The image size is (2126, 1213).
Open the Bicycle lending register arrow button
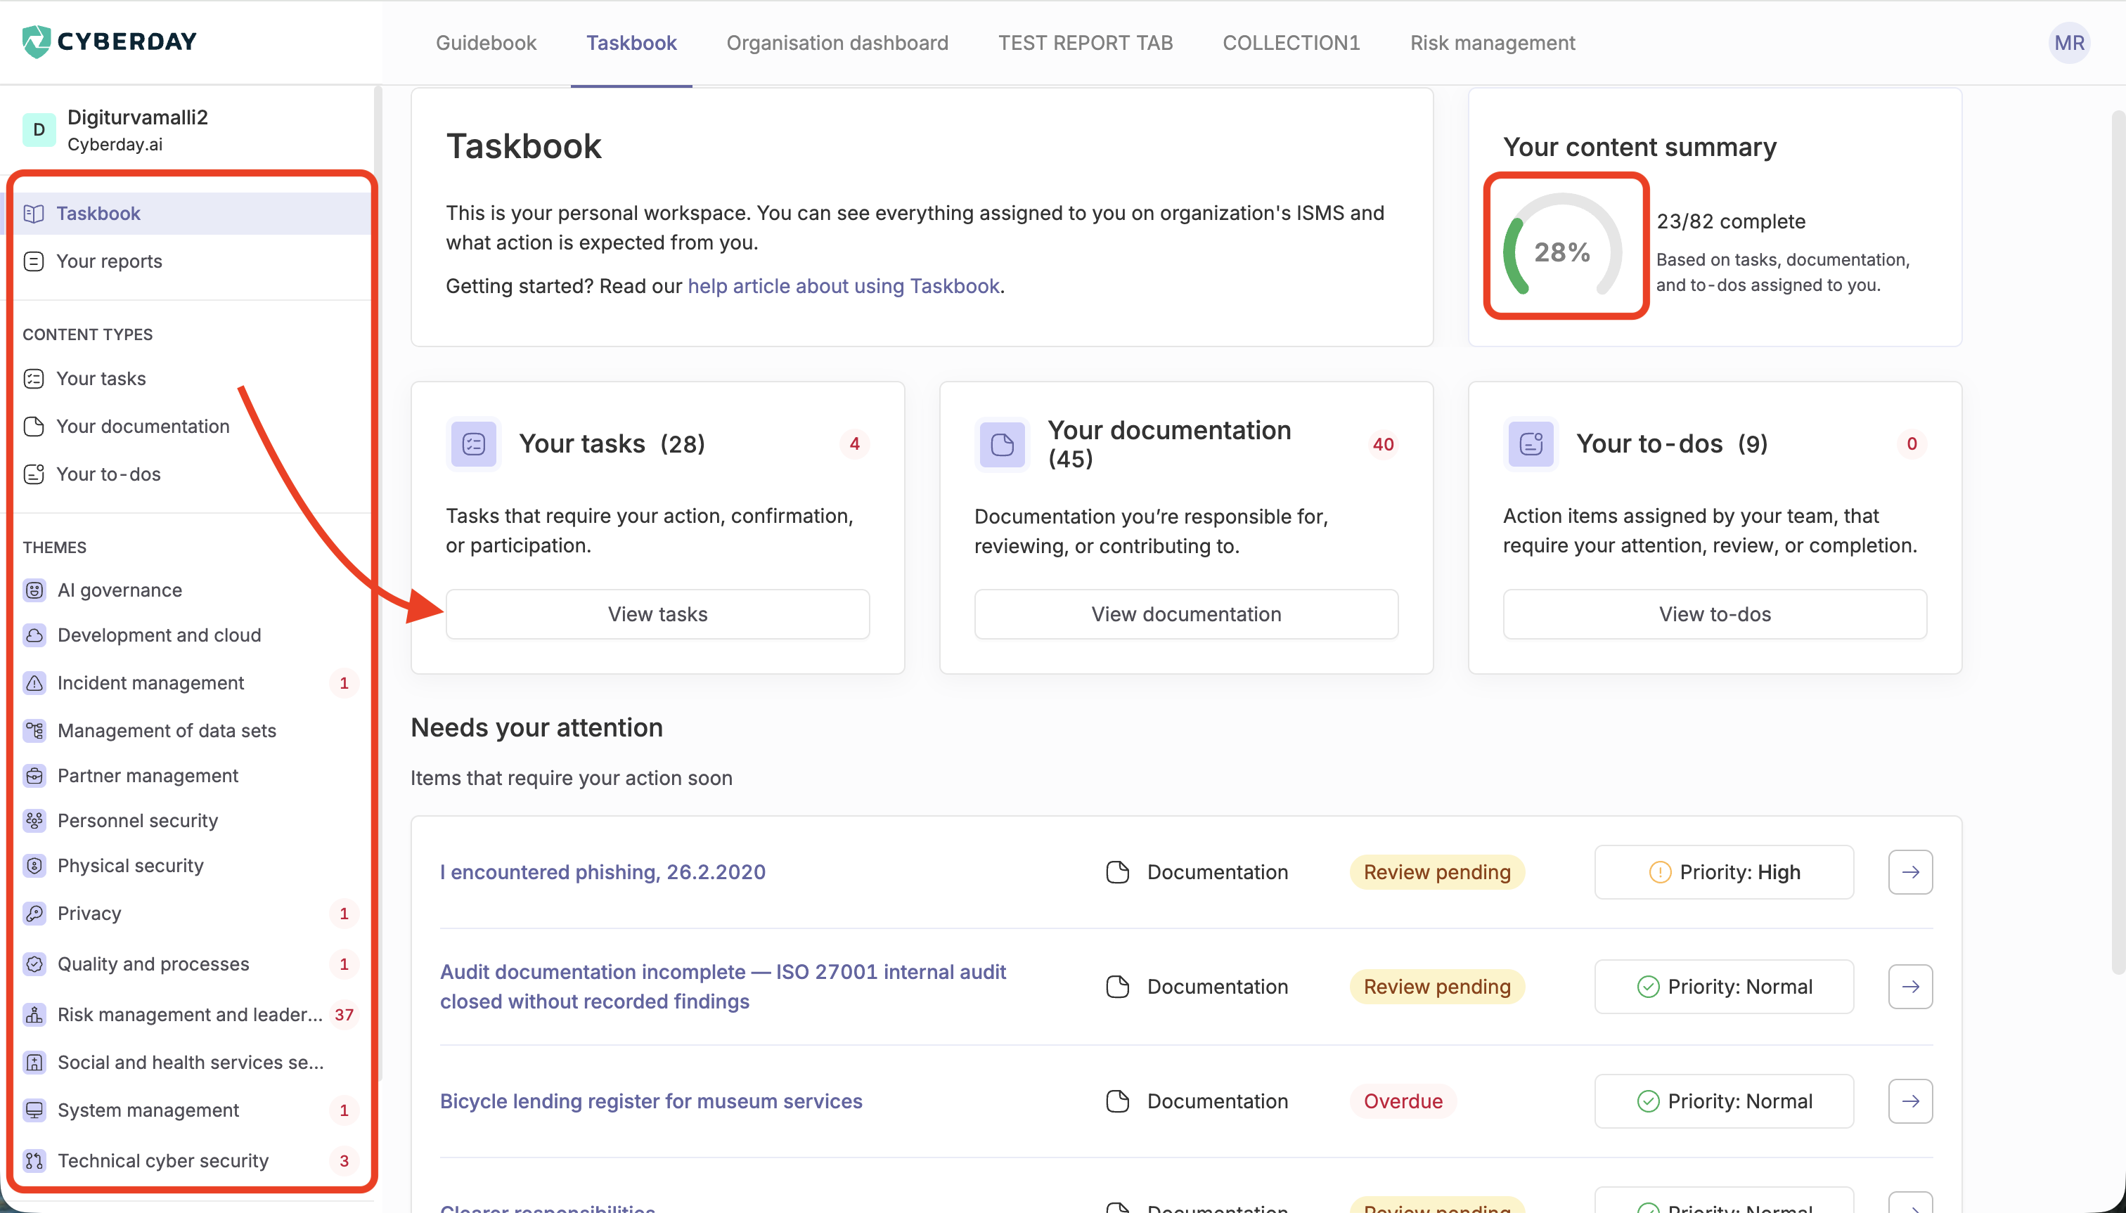coord(1910,1101)
